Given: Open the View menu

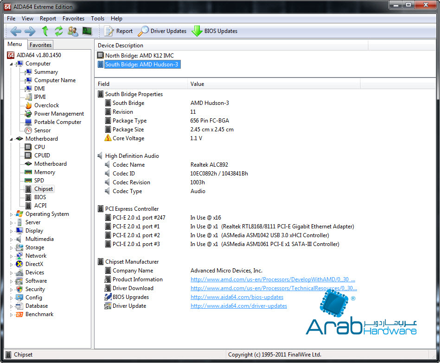Looking at the screenshot, I should (27, 19).
